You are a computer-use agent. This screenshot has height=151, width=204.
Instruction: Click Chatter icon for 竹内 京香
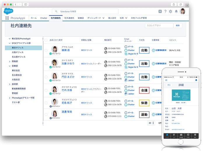pyautogui.click(x=126, y=90)
